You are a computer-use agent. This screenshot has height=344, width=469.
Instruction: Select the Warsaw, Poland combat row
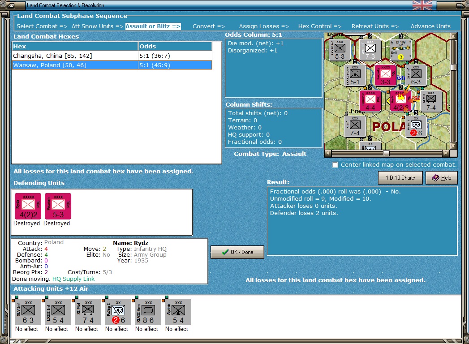(x=112, y=65)
